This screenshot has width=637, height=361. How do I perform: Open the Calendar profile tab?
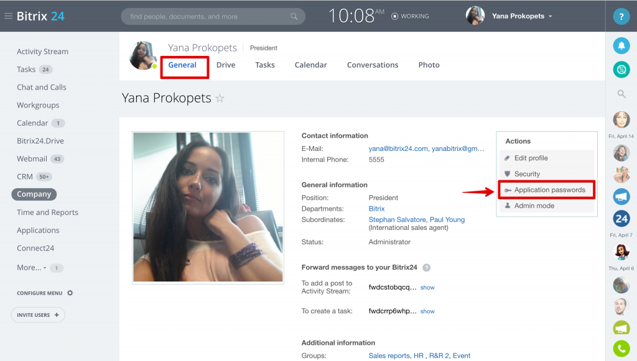(x=311, y=65)
